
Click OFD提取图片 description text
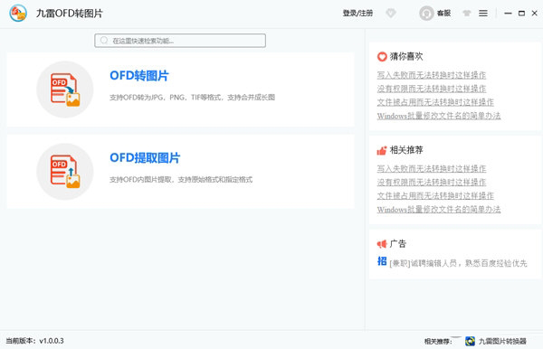[x=181, y=179]
